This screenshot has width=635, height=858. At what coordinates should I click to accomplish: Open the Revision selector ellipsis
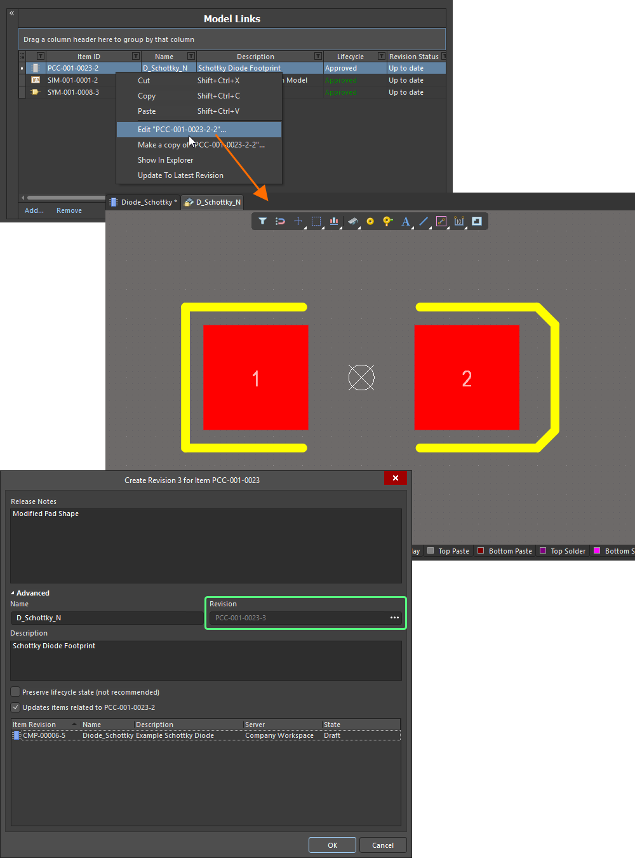click(394, 617)
